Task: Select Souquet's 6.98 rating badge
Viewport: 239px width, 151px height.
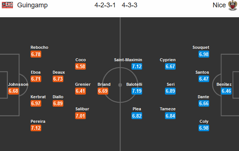Action: tap(204, 54)
